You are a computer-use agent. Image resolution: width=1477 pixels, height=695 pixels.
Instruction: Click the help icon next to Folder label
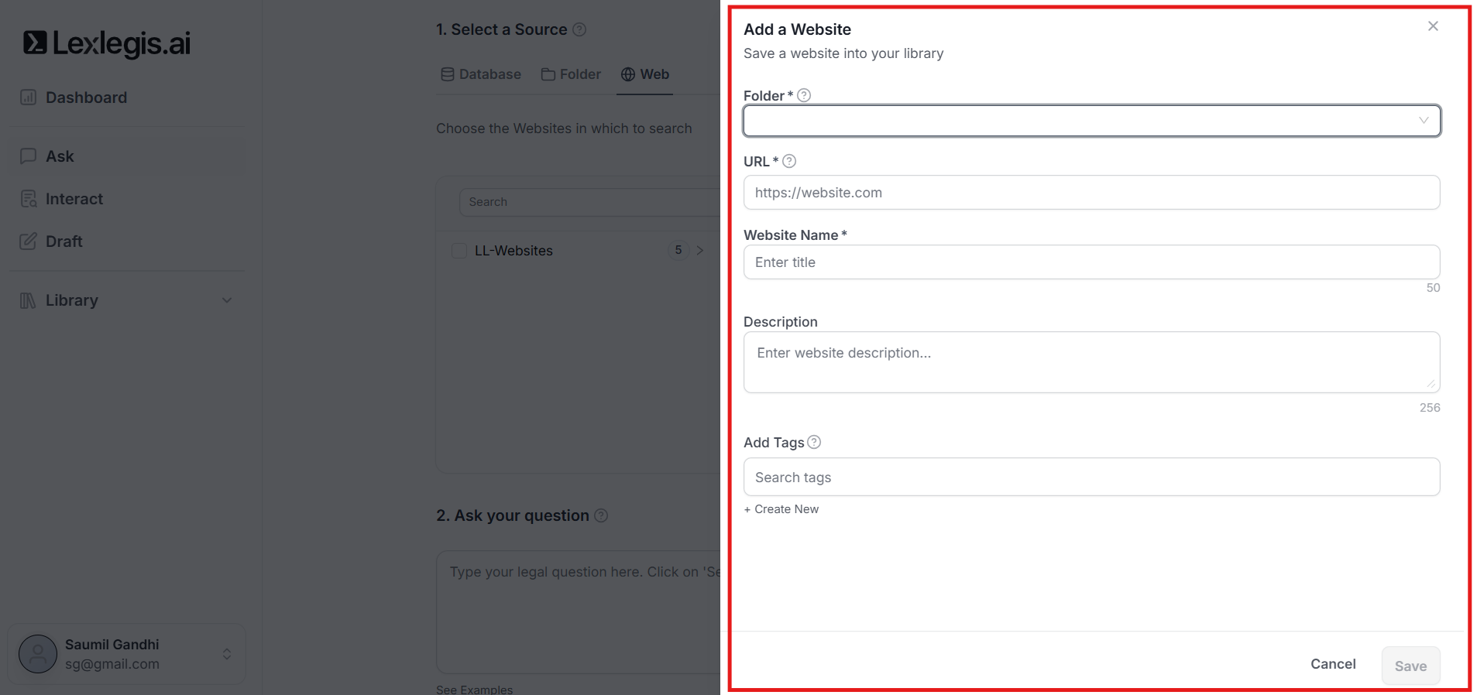804,95
